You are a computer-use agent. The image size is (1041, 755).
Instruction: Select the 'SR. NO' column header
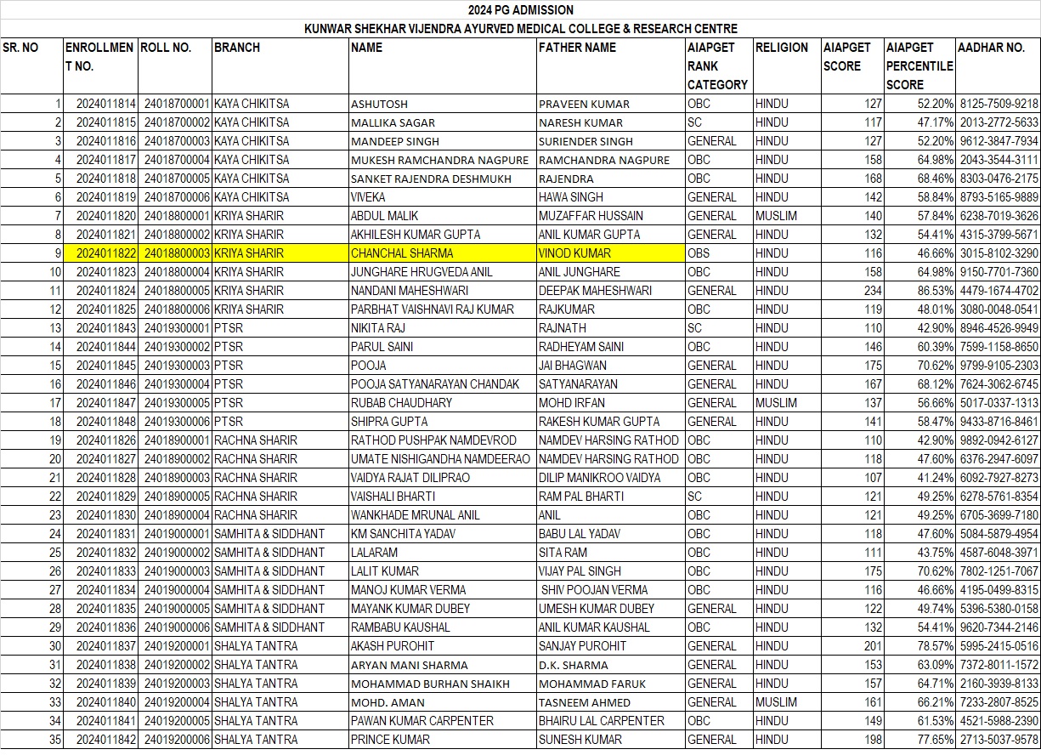tap(32, 66)
